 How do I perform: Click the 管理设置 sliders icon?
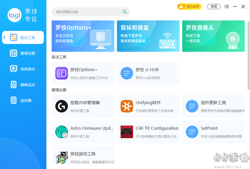tap(13, 53)
